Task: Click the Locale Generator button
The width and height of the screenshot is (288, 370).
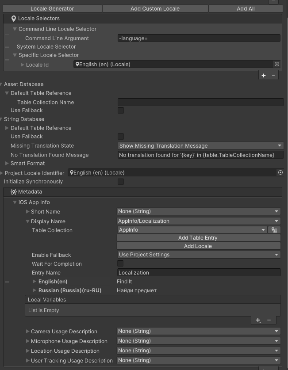Action: pyautogui.click(x=52, y=8)
